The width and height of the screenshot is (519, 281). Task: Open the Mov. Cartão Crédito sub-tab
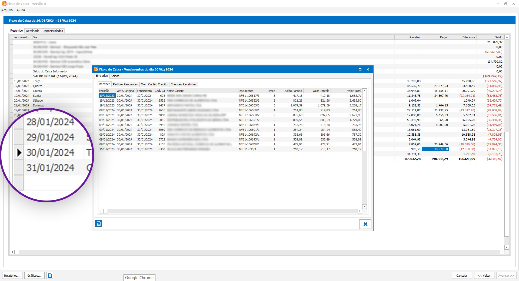pos(154,84)
